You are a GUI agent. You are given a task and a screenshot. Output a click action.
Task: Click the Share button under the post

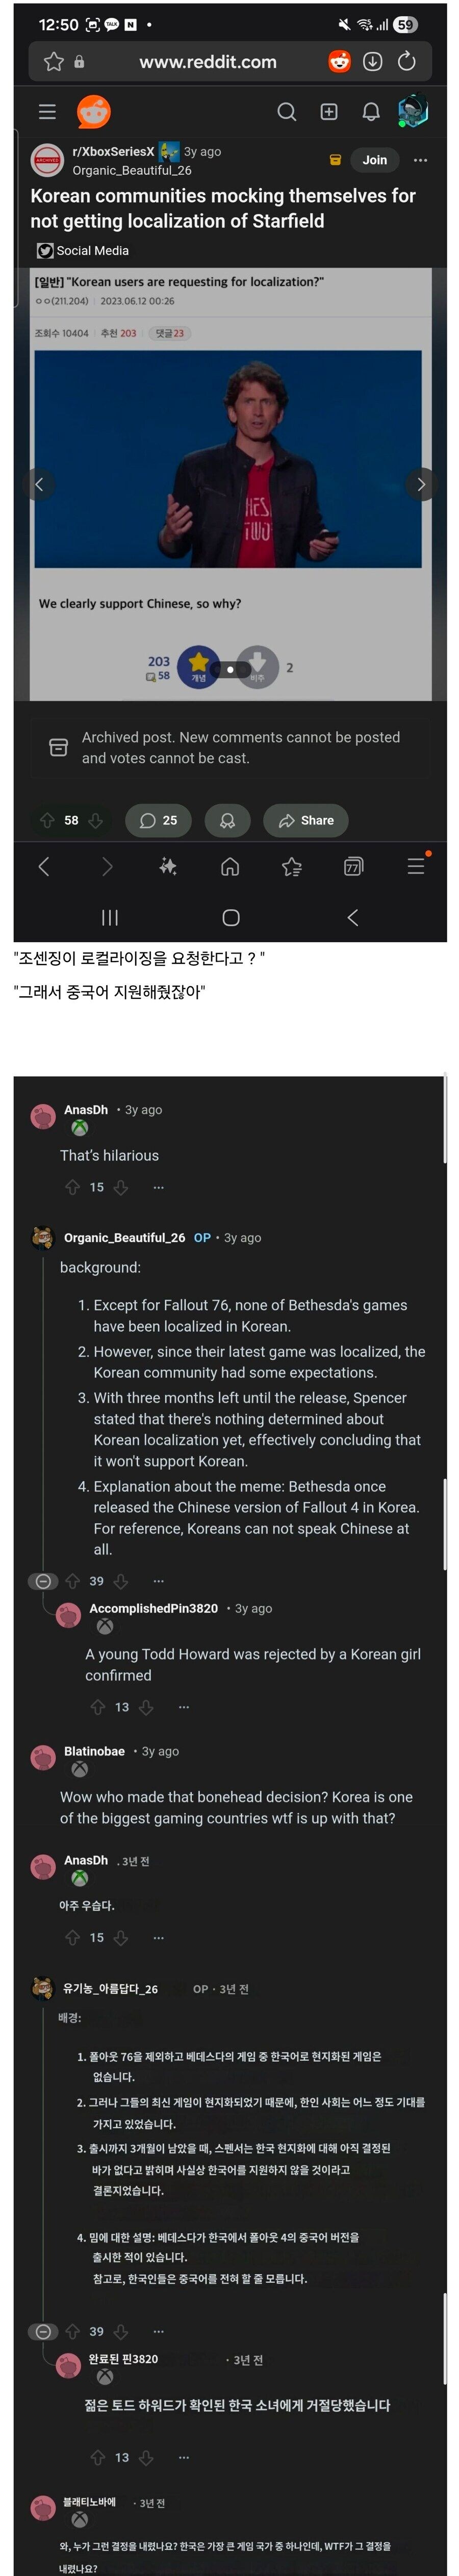tap(306, 820)
